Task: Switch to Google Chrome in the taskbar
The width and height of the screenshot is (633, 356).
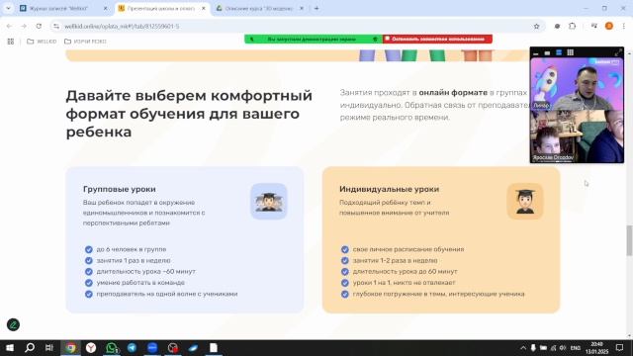Action: point(70,348)
